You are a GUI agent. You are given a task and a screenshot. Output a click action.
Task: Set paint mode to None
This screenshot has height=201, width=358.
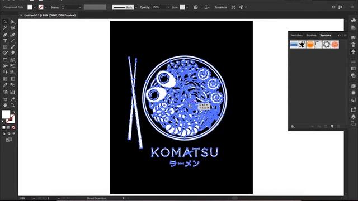point(13,127)
